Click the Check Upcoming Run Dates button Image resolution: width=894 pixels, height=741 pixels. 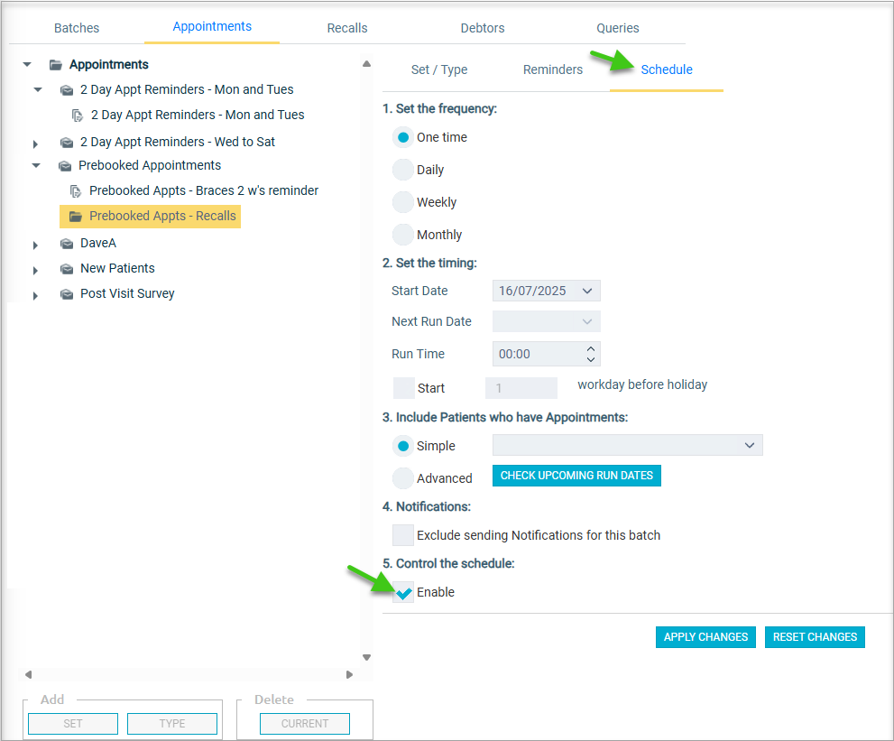pos(576,476)
